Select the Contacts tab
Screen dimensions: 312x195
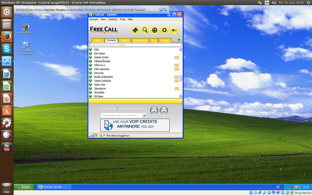pos(112,40)
